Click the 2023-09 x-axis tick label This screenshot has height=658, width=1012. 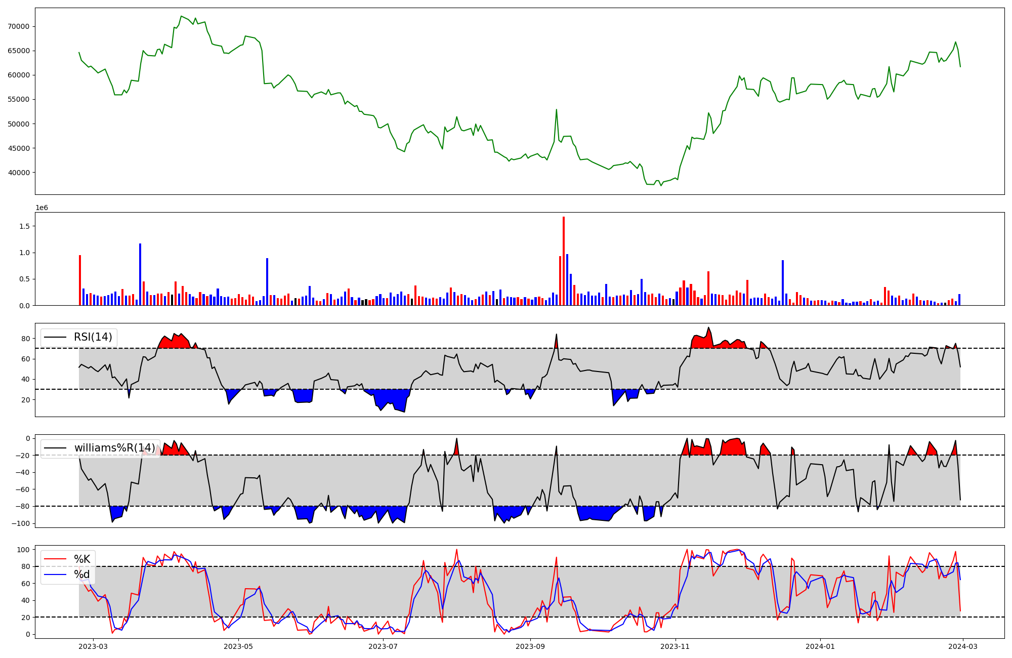[x=530, y=646]
